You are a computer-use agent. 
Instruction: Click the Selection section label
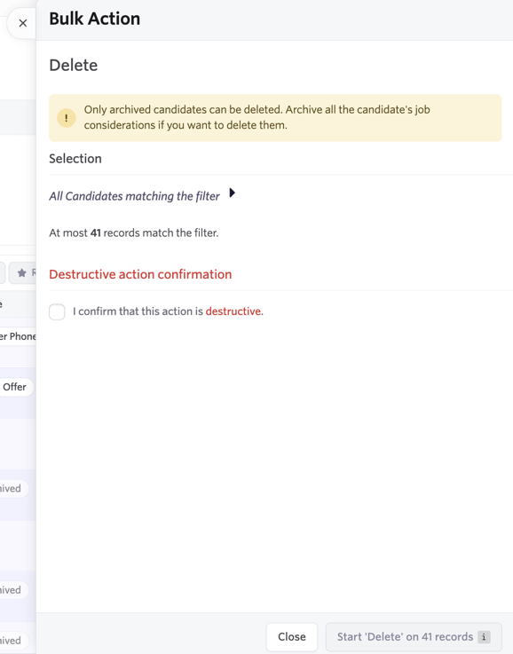(x=75, y=159)
